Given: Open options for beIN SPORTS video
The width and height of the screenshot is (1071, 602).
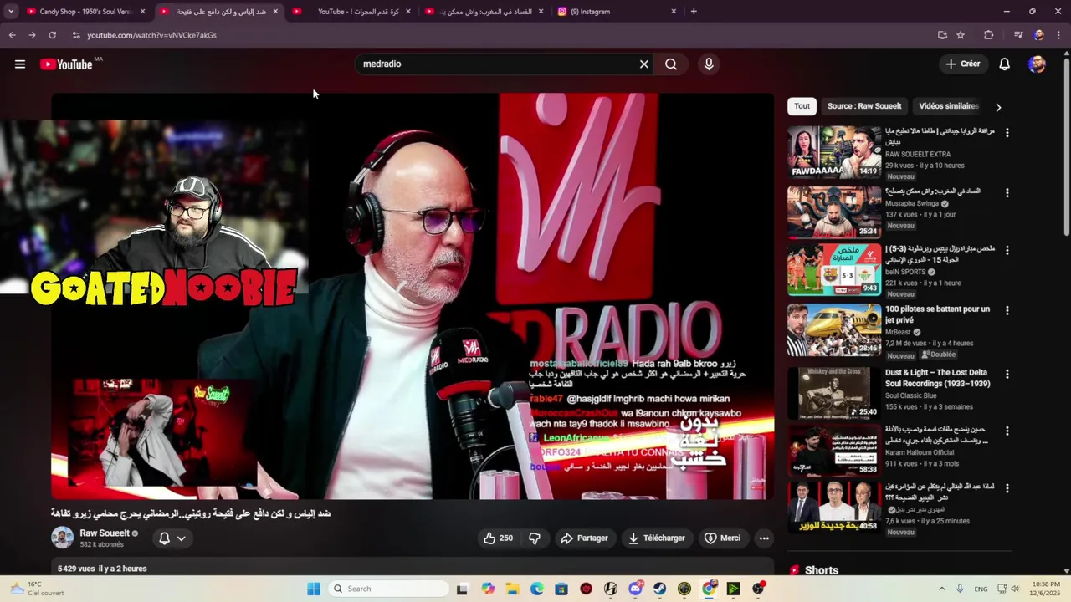Looking at the screenshot, I should [x=1007, y=251].
